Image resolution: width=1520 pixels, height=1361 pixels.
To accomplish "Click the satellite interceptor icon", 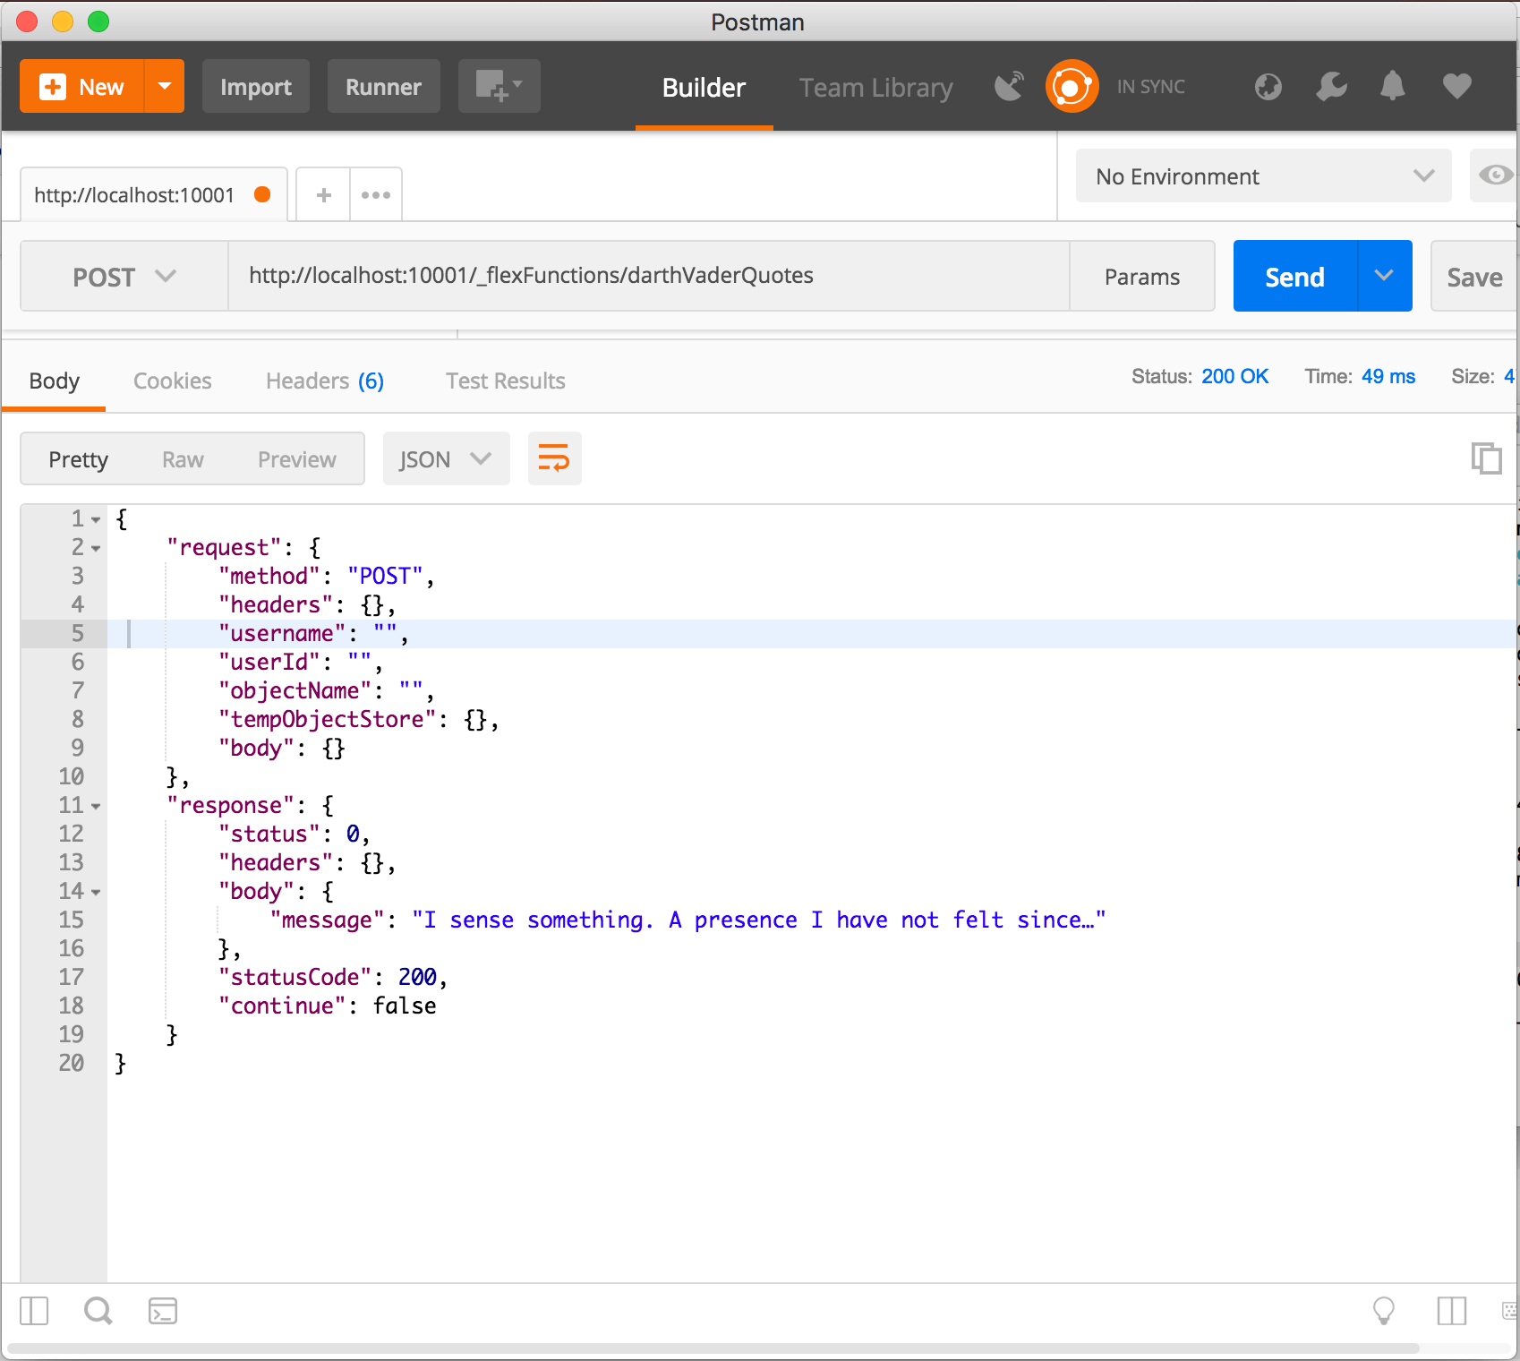I will click(x=1009, y=87).
